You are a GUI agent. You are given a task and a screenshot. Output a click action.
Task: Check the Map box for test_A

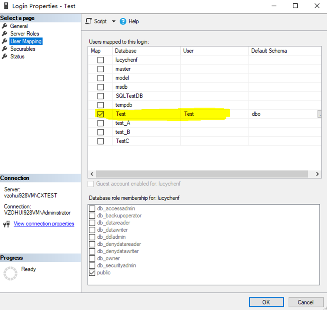pos(101,123)
